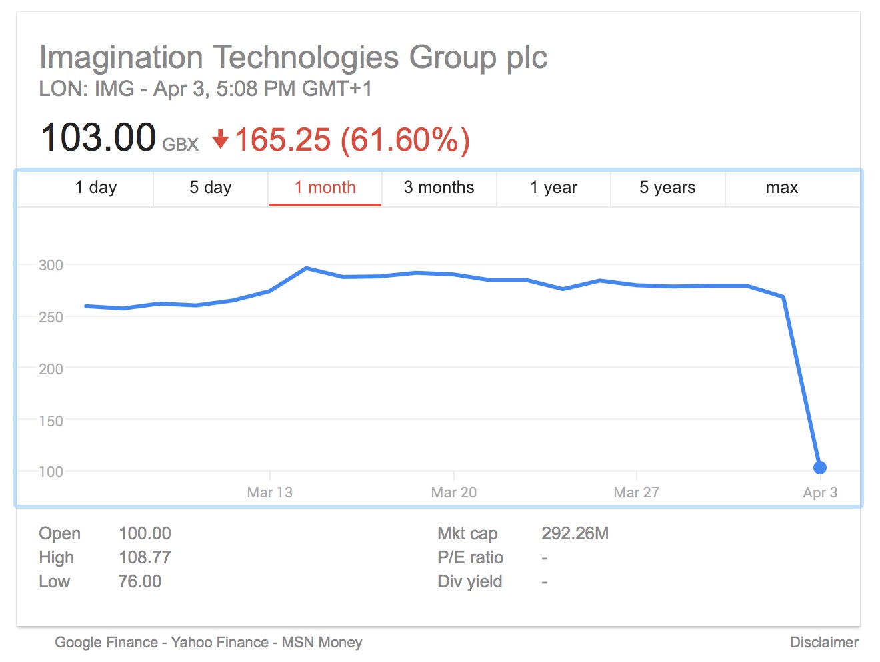Click the Low value 76.00
The width and height of the screenshot is (880, 662).
pos(140,581)
